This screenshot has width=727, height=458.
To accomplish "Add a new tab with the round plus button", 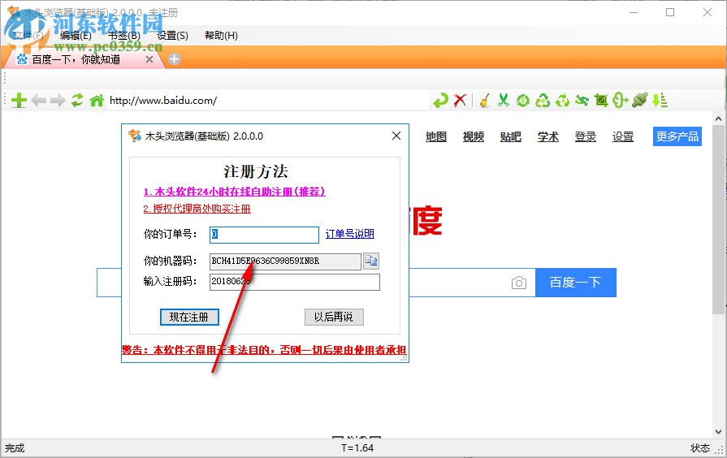I will [174, 59].
